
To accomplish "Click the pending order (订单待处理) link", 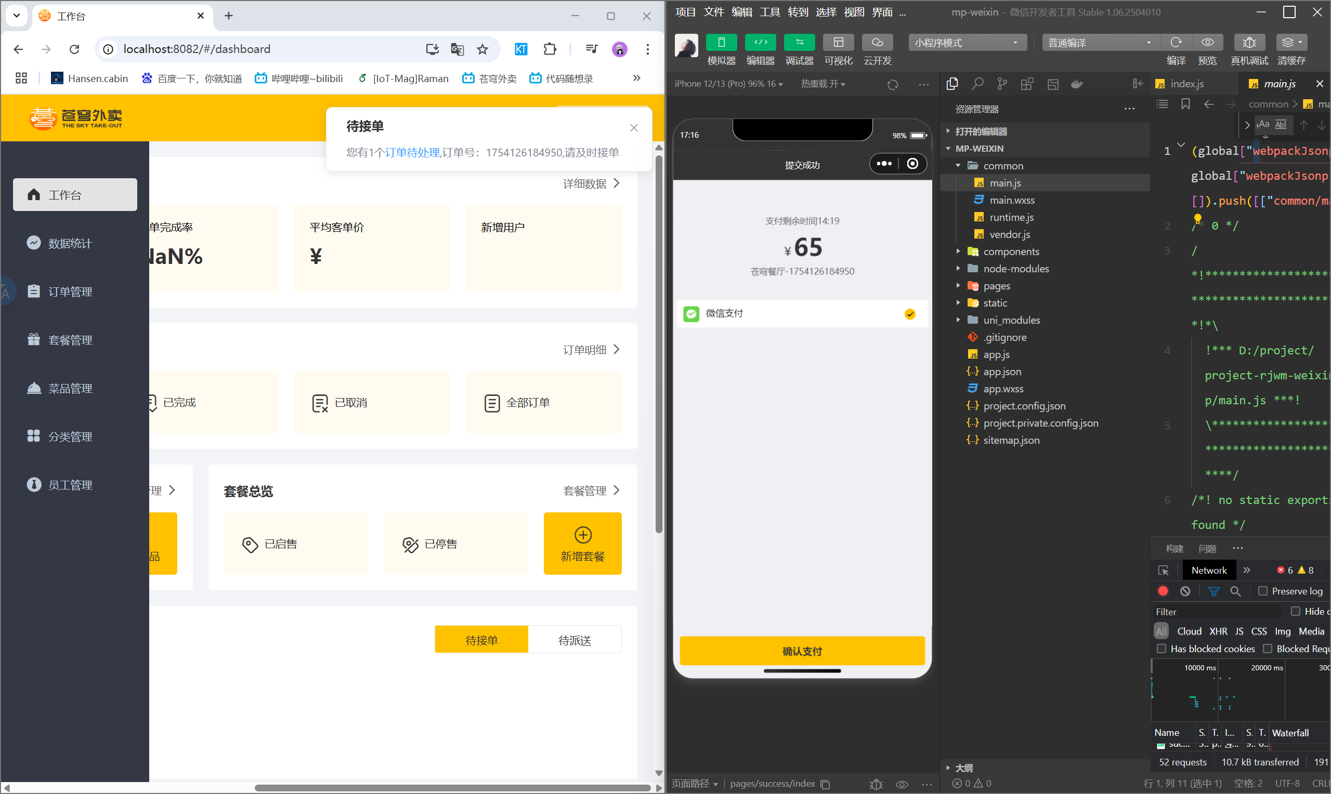I will coord(412,152).
